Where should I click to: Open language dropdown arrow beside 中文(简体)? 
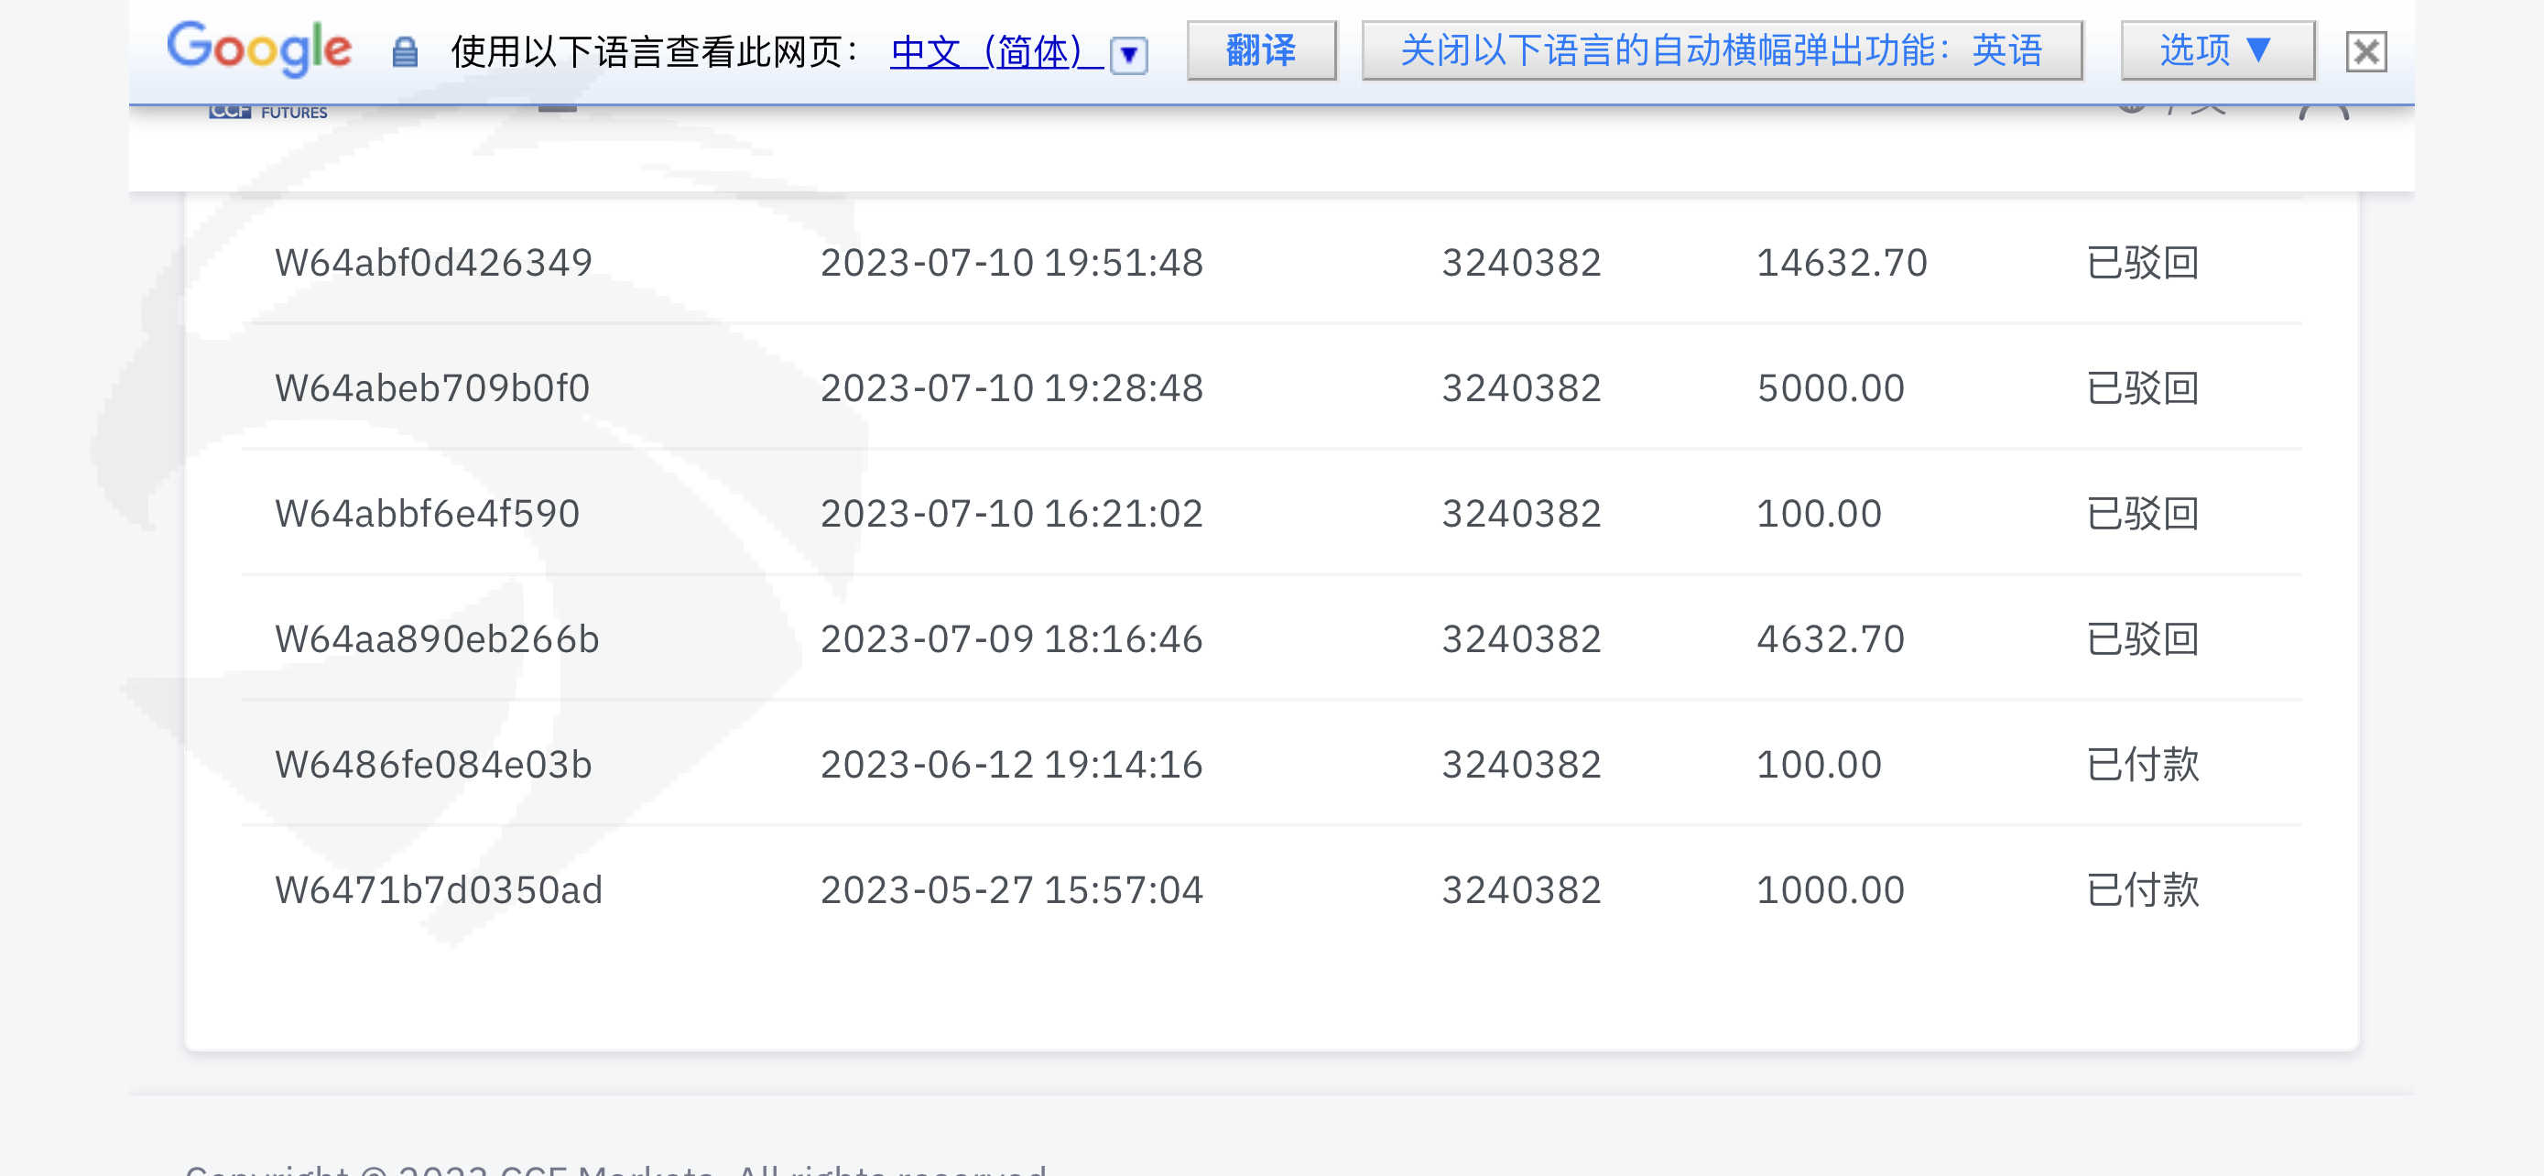1128,54
